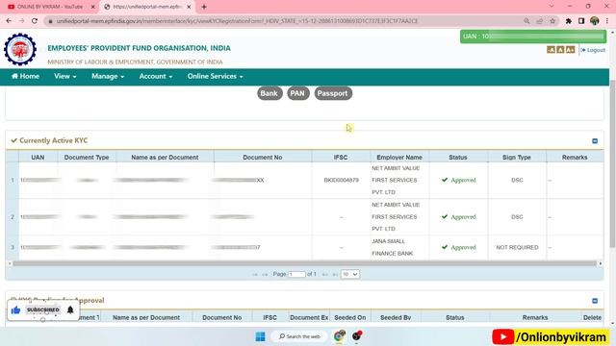Click the EPFO logo emblem
This screenshot has height=346, width=616.
coord(20,49)
